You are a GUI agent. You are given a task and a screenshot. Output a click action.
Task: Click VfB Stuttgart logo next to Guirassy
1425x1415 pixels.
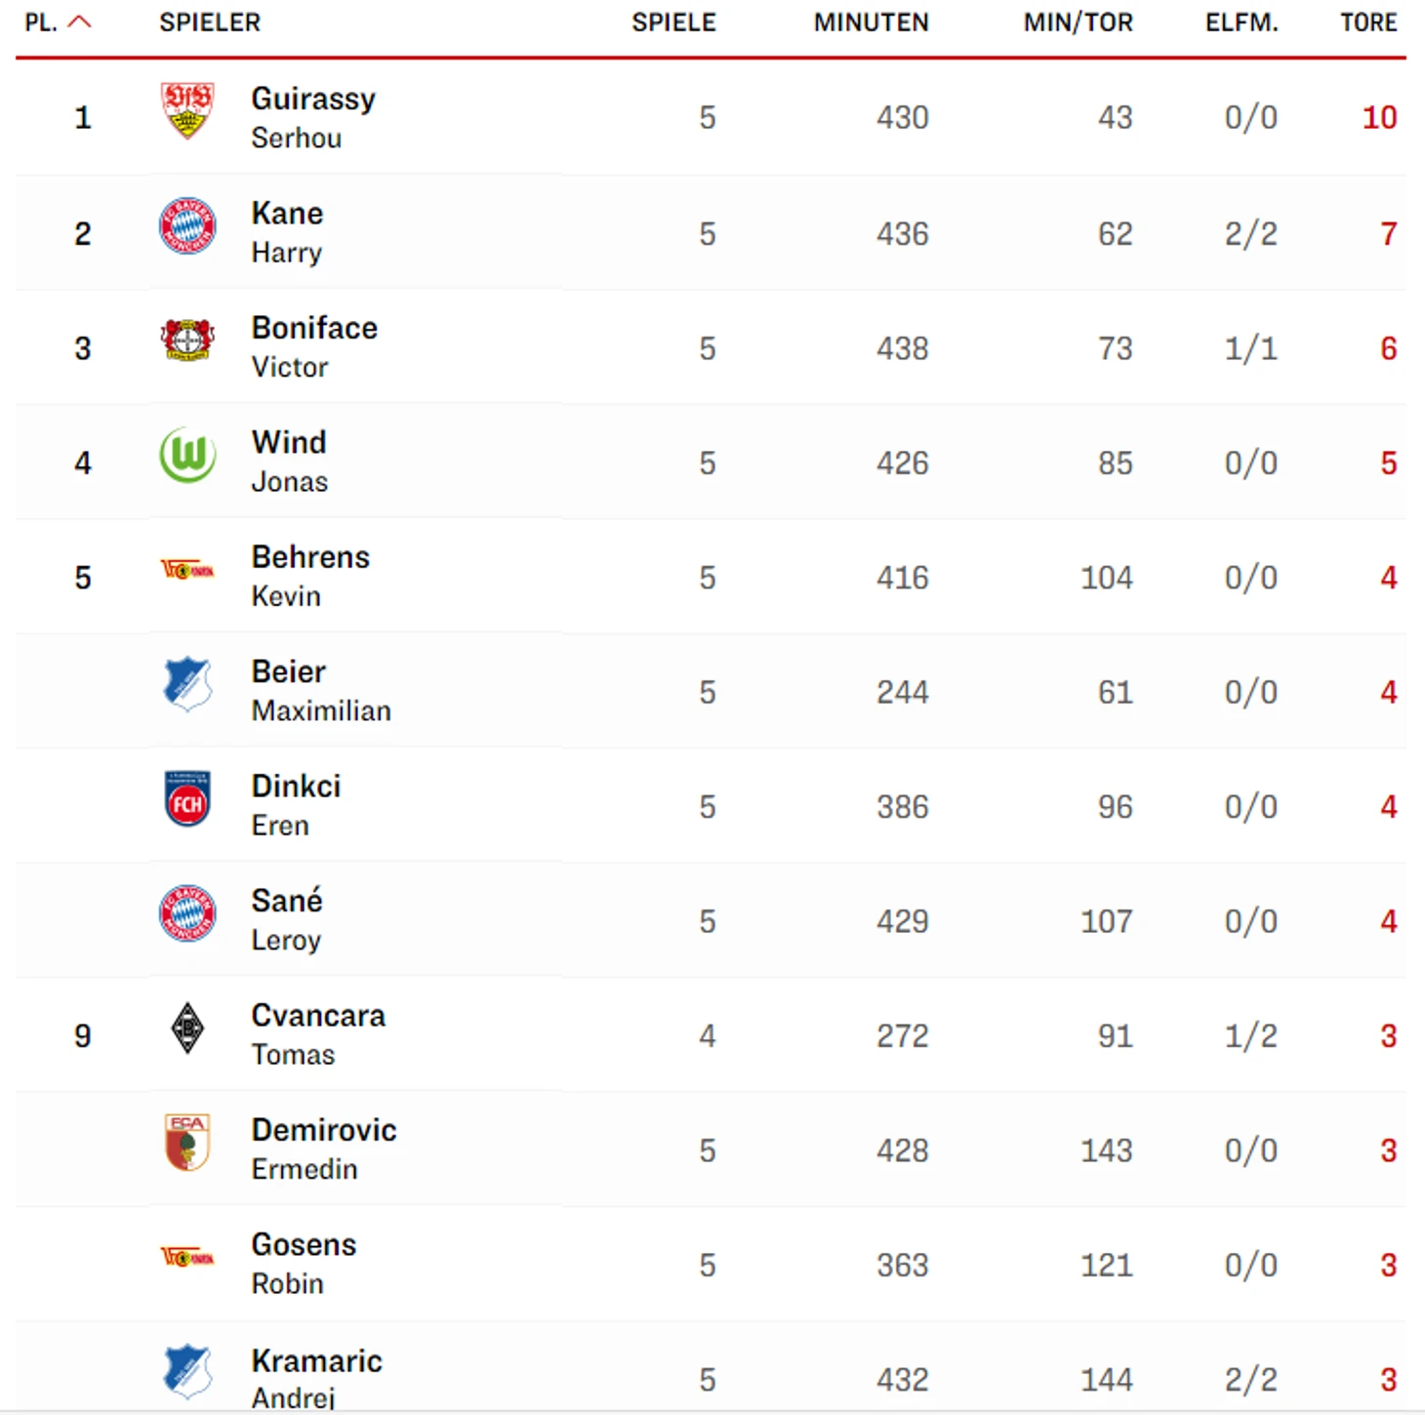[x=187, y=110]
